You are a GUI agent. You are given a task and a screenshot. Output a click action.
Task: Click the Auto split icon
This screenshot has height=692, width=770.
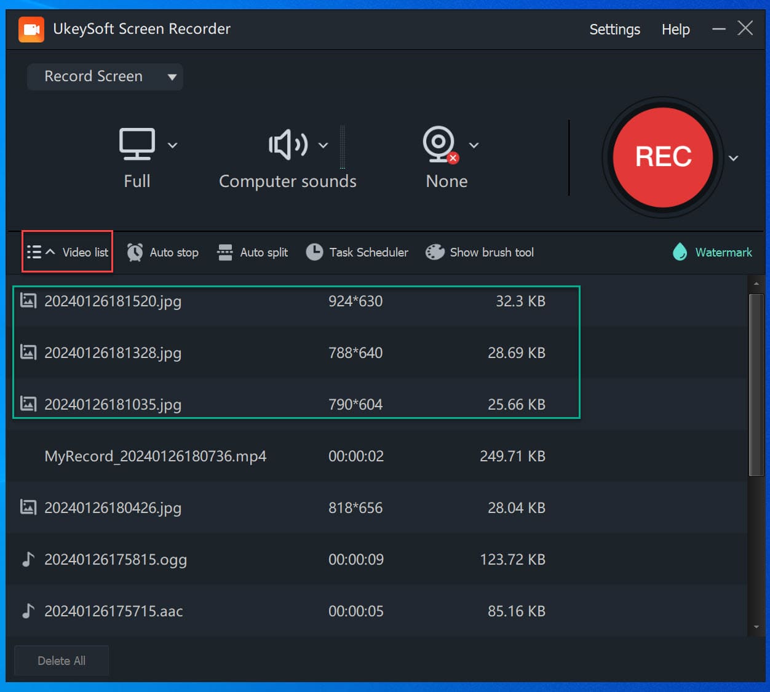(x=225, y=252)
